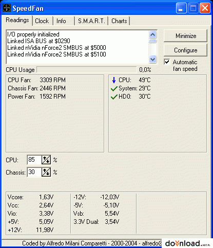The height and width of the screenshot is (248, 213).
Task: Click the green checkmark next to System temperature
Action: click(114, 89)
